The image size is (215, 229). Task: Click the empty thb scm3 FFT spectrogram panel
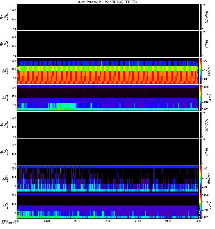coord(108,44)
